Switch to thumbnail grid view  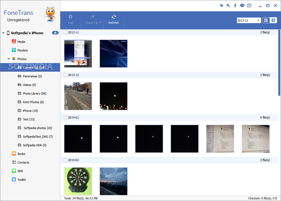coord(273,20)
